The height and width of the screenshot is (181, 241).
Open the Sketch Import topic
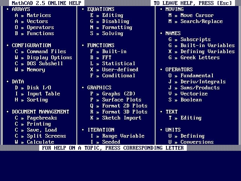(122, 118)
